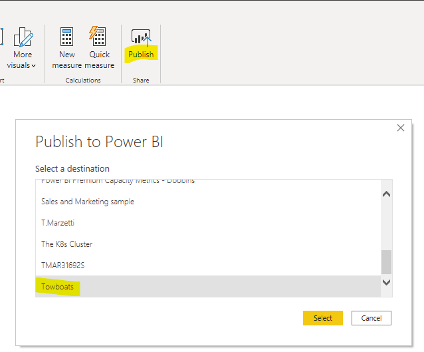
Task: Expand the More visuals dropdown chevron
Action: (33, 66)
